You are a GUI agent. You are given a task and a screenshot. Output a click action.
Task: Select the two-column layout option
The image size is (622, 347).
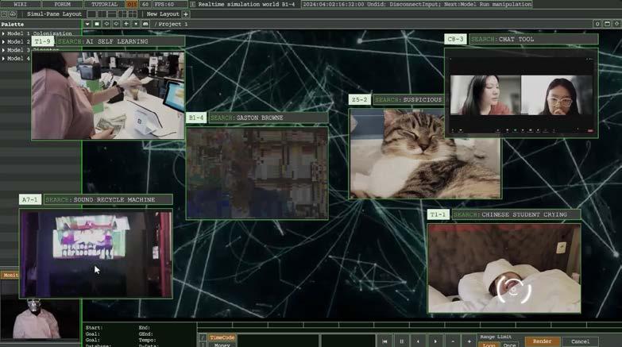(102, 13)
